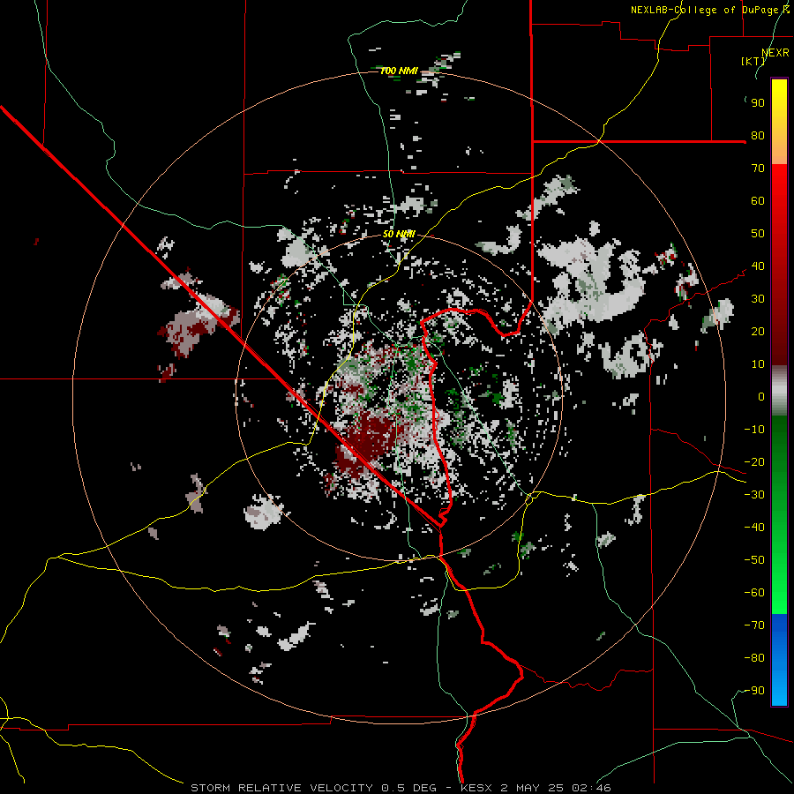794x794 pixels.
Task: Click the -40 value on velocity scale
Action: (754, 528)
